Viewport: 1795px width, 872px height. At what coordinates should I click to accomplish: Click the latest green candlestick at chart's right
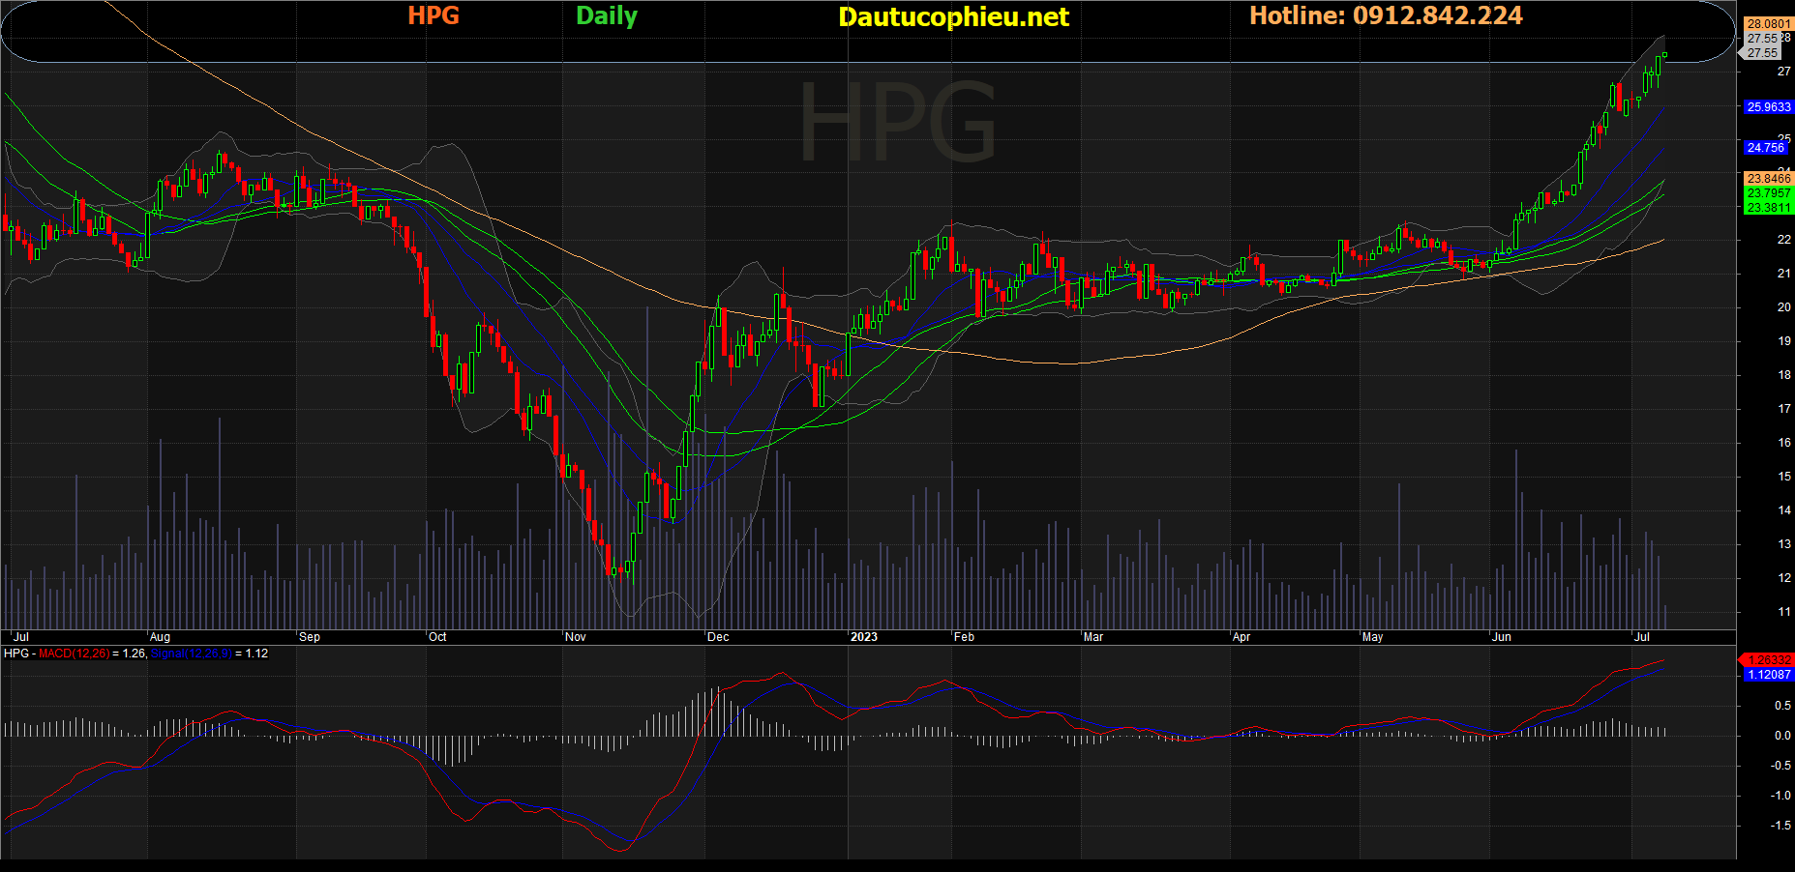coord(1664,55)
